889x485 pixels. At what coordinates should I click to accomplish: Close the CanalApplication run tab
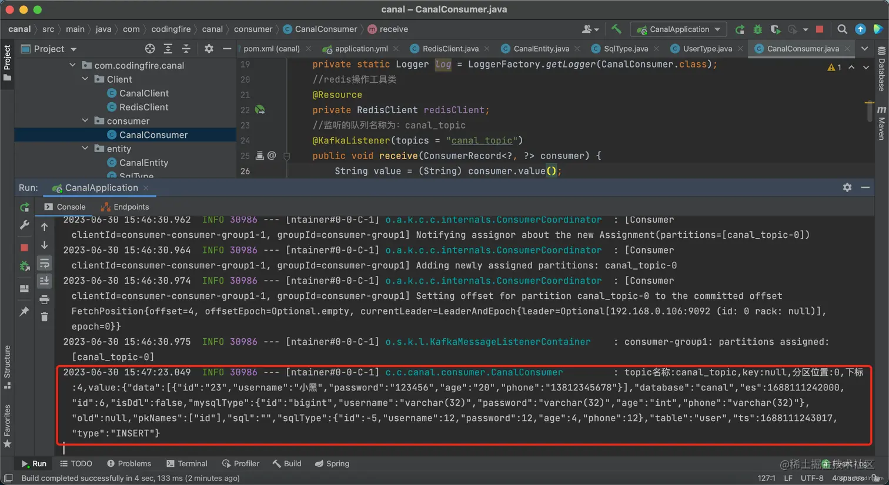(x=146, y=188)
